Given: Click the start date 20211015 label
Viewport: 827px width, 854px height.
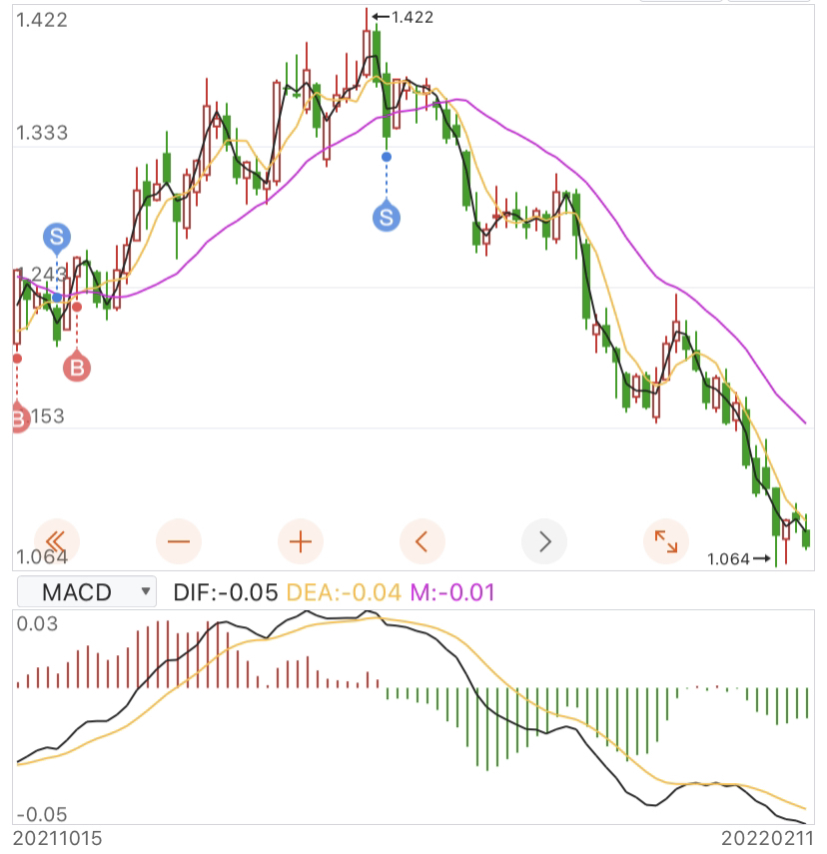Looking at the screenshot, I should click(58, 838).
